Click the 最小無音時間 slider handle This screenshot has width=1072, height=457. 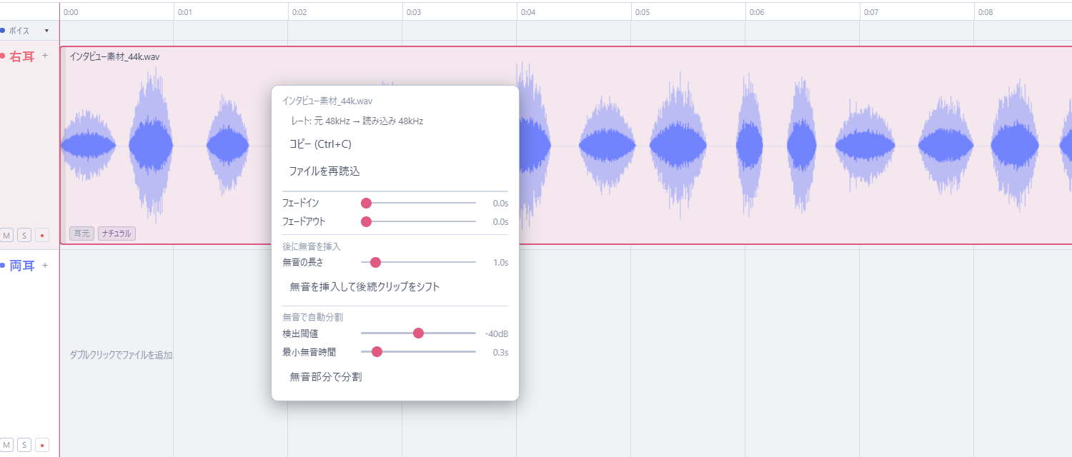(x=377, y=352)
